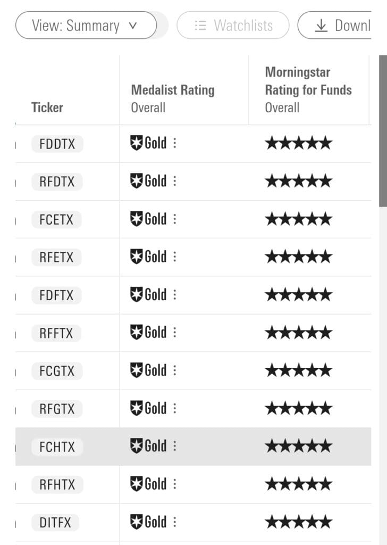Image resolution: width=387 pixels, height=545 pixels.
Task: Sort by Morningstar Rating for Funds header
Action: (308, 89)
